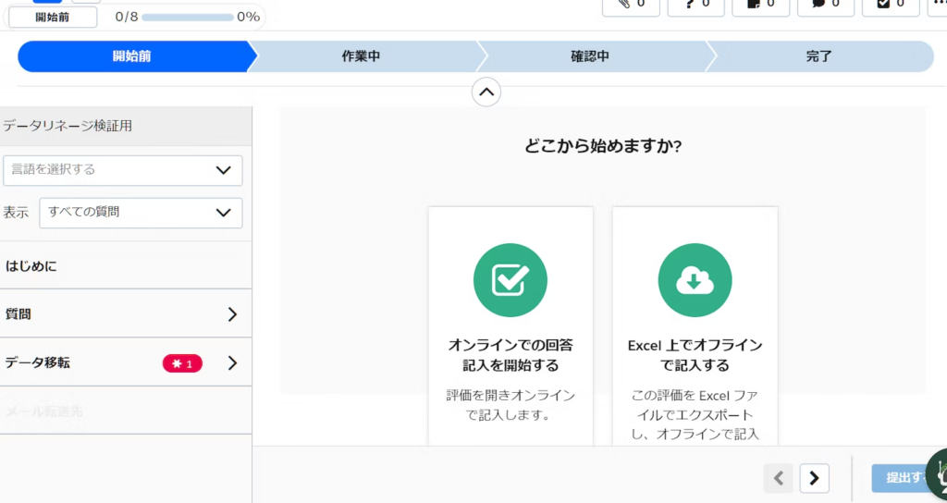Click the green cloud download Excel icon

(695, 281)
